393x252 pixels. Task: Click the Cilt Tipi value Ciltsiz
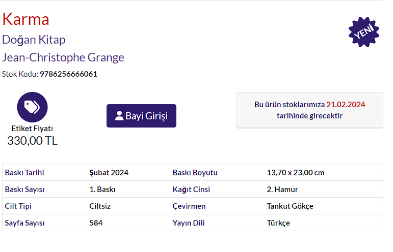point(100,206)
